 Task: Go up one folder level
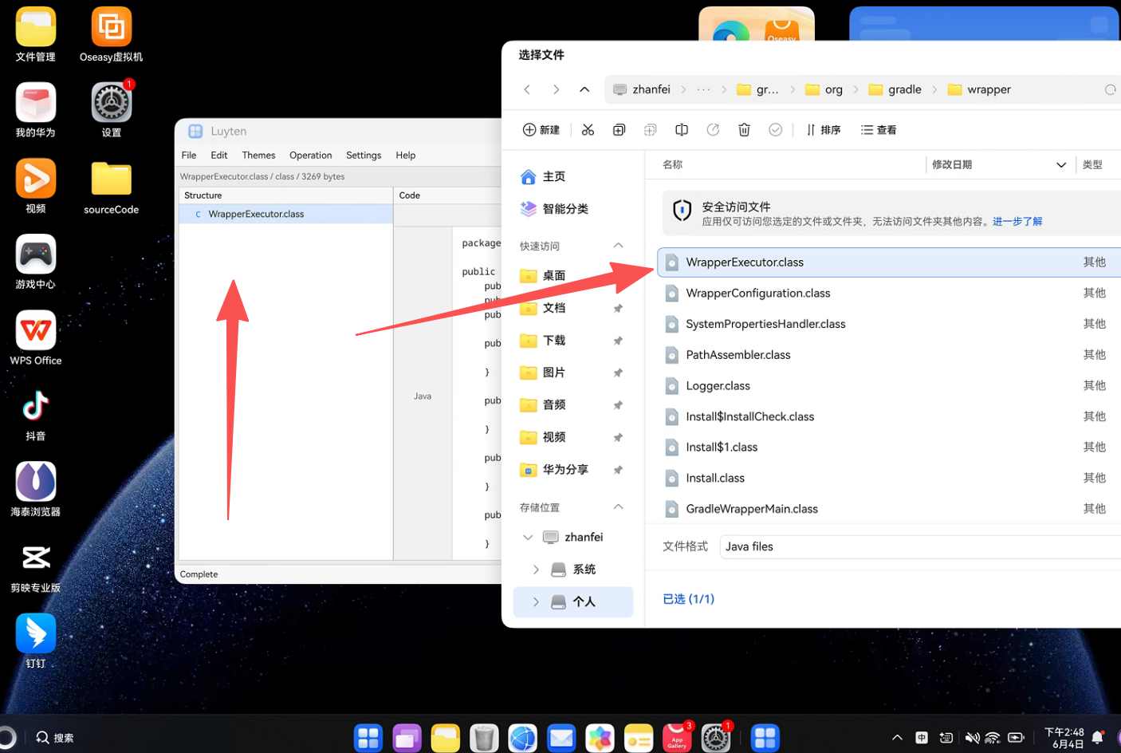pyautogui.click(x=584, y=89)
